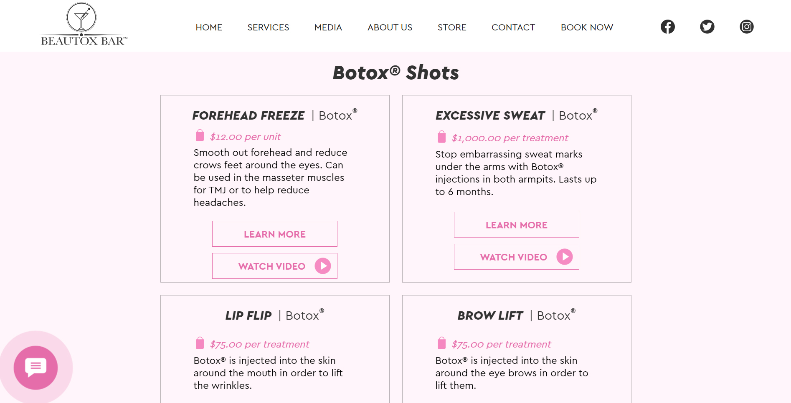Go to the Home page
Screen dimensions: 791x403
click(209, 28)
